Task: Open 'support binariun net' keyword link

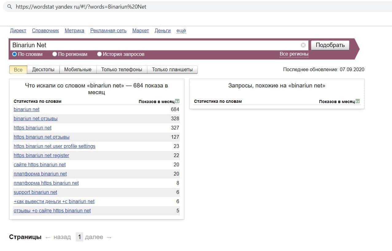Action: point(35,192)
